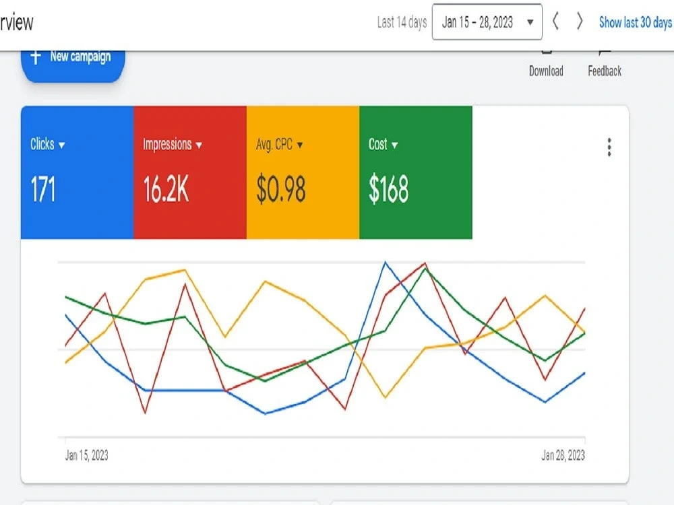The height and width of the screenshot is (505, 674).
Task: Select the yellow Avg. CPC value $0.98
Action: [x=281, y=189]
